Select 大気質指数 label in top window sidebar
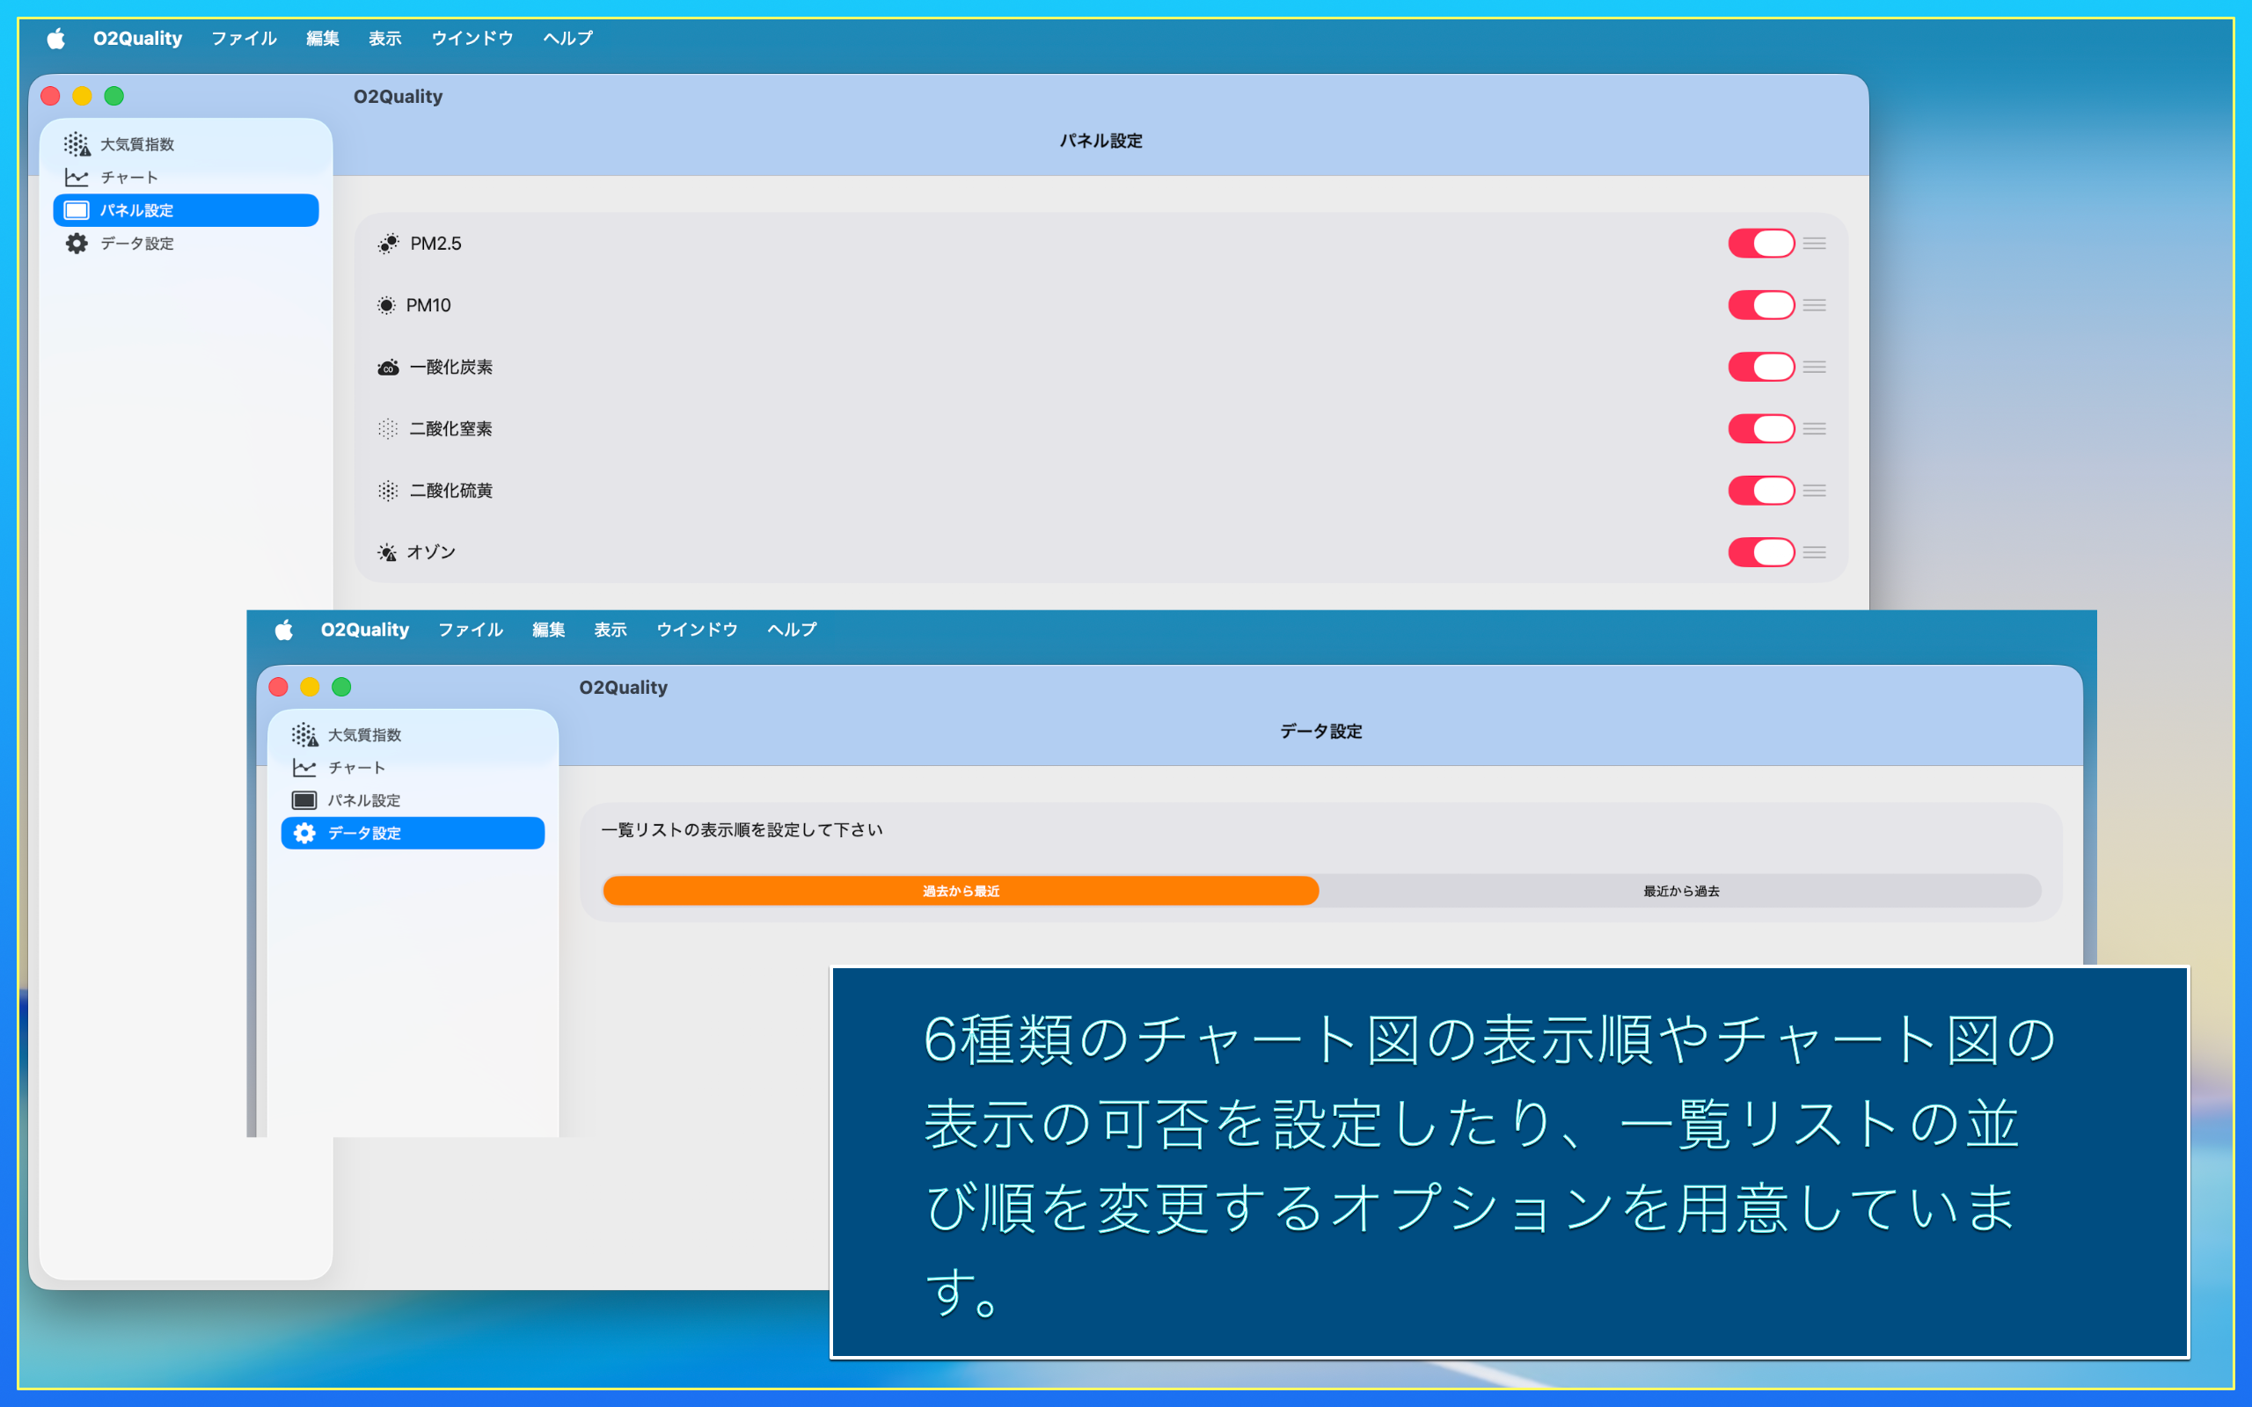Screen dimensions: 2252x1407 [x=138, y=144]
